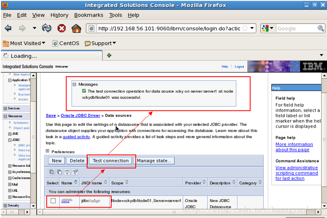Open the Bookmarks menu
The image size is (327, 218).
pos(89,15)
